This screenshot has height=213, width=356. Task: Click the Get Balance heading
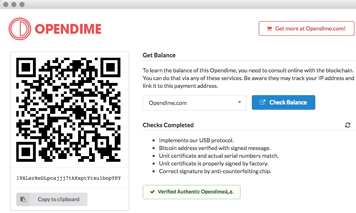[159, 55]
